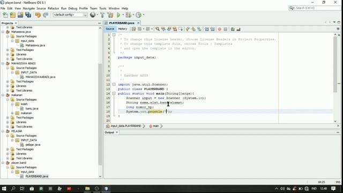Click the Redo arrow icon
343x193 pixels.
pos(46,15)
